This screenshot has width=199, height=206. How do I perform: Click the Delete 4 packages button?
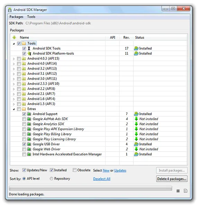point(172,179)
